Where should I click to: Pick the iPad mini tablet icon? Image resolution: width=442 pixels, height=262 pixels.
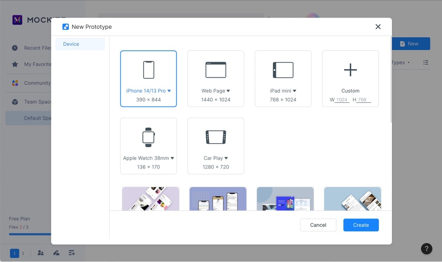click(x=283, y=70)
